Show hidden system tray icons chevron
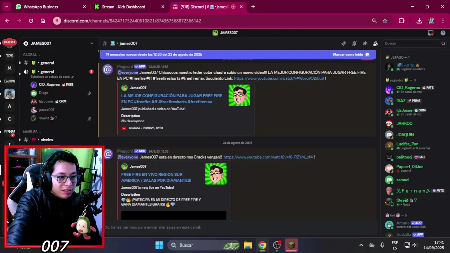The width and height of the screenshot is (450, 253). (x=361, y=245)
